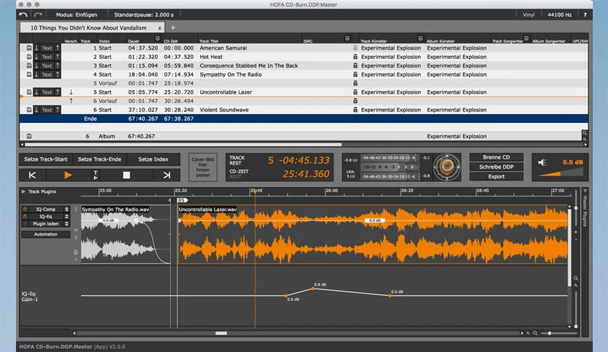Click the save icon in Album row
Viewport: 608px width, 352px height.
(x=29, y=137)
